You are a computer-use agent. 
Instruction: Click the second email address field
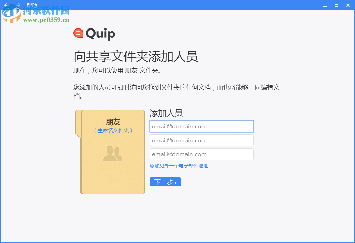pos(201,140)
